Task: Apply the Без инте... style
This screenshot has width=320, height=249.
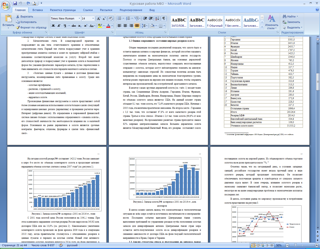Action: click(x=233, y=22)
